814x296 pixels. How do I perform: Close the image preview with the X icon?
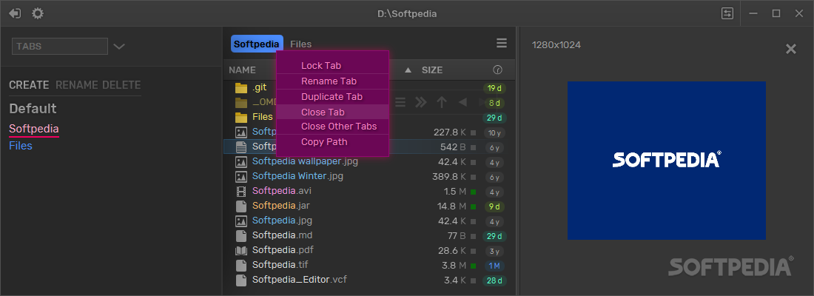coord(790,49)
